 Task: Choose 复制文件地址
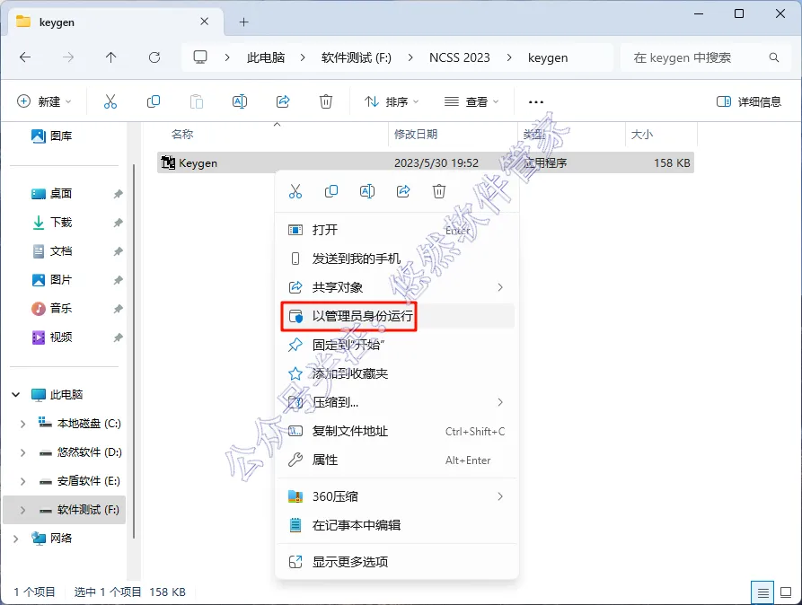tap(397, 431)
